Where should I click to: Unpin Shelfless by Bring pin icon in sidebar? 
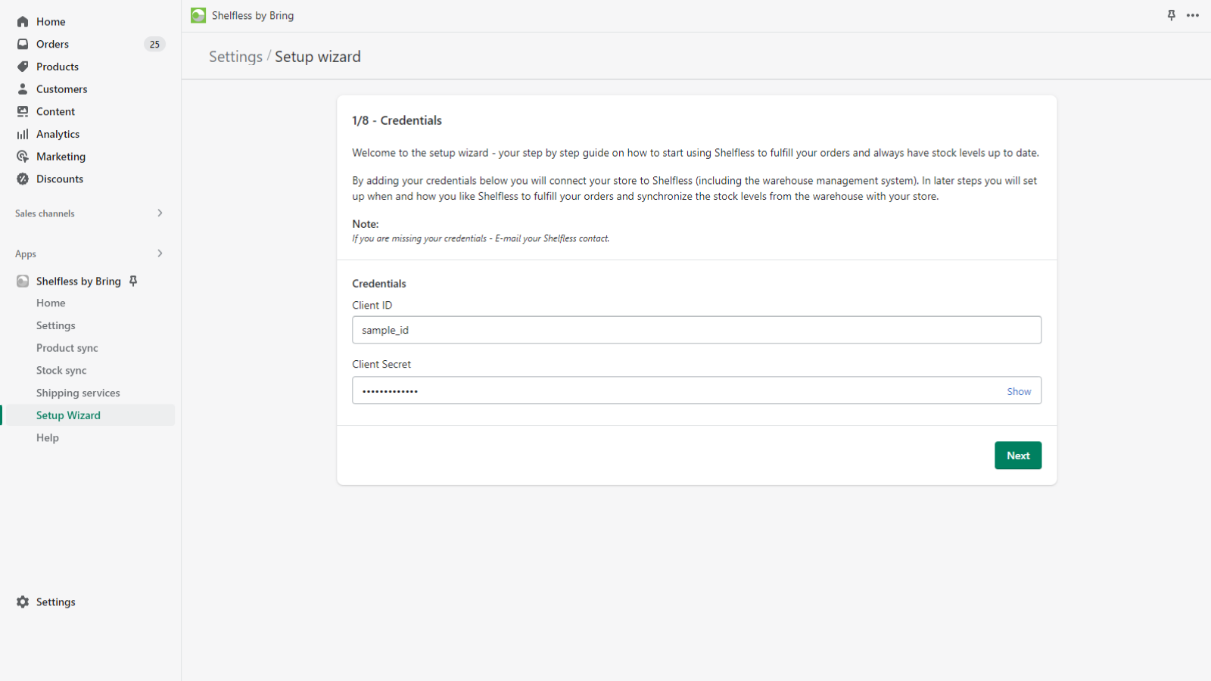(x=133, y=281)
